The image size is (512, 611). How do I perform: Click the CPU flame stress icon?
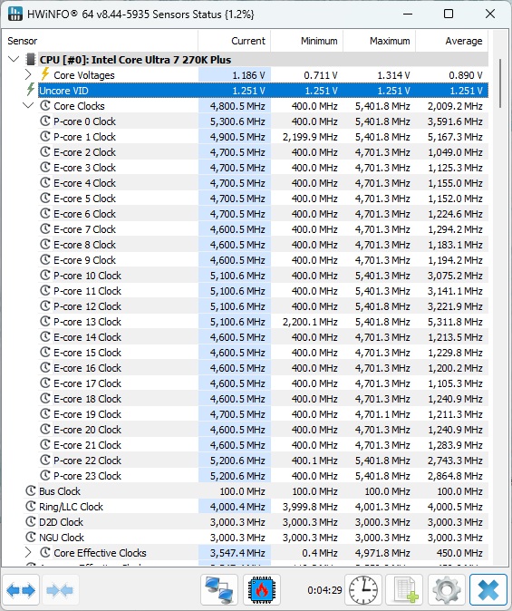[262, 591]
